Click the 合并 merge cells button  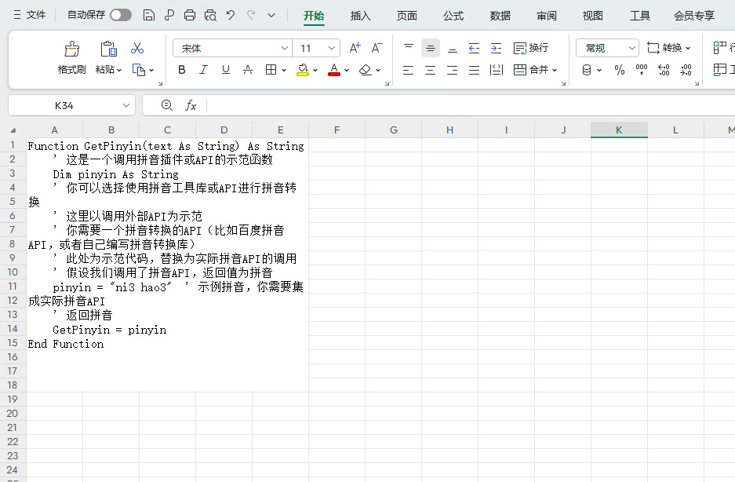pos(535,70)
